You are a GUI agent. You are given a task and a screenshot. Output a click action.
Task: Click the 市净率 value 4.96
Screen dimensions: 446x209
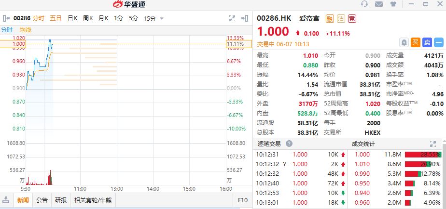(x=437, y=94)
